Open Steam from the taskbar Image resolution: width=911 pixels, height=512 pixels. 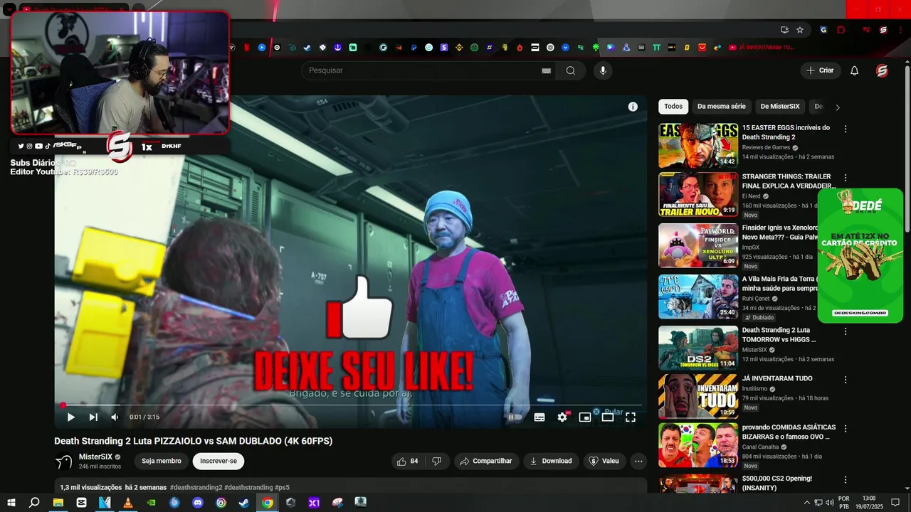point(243,503)
